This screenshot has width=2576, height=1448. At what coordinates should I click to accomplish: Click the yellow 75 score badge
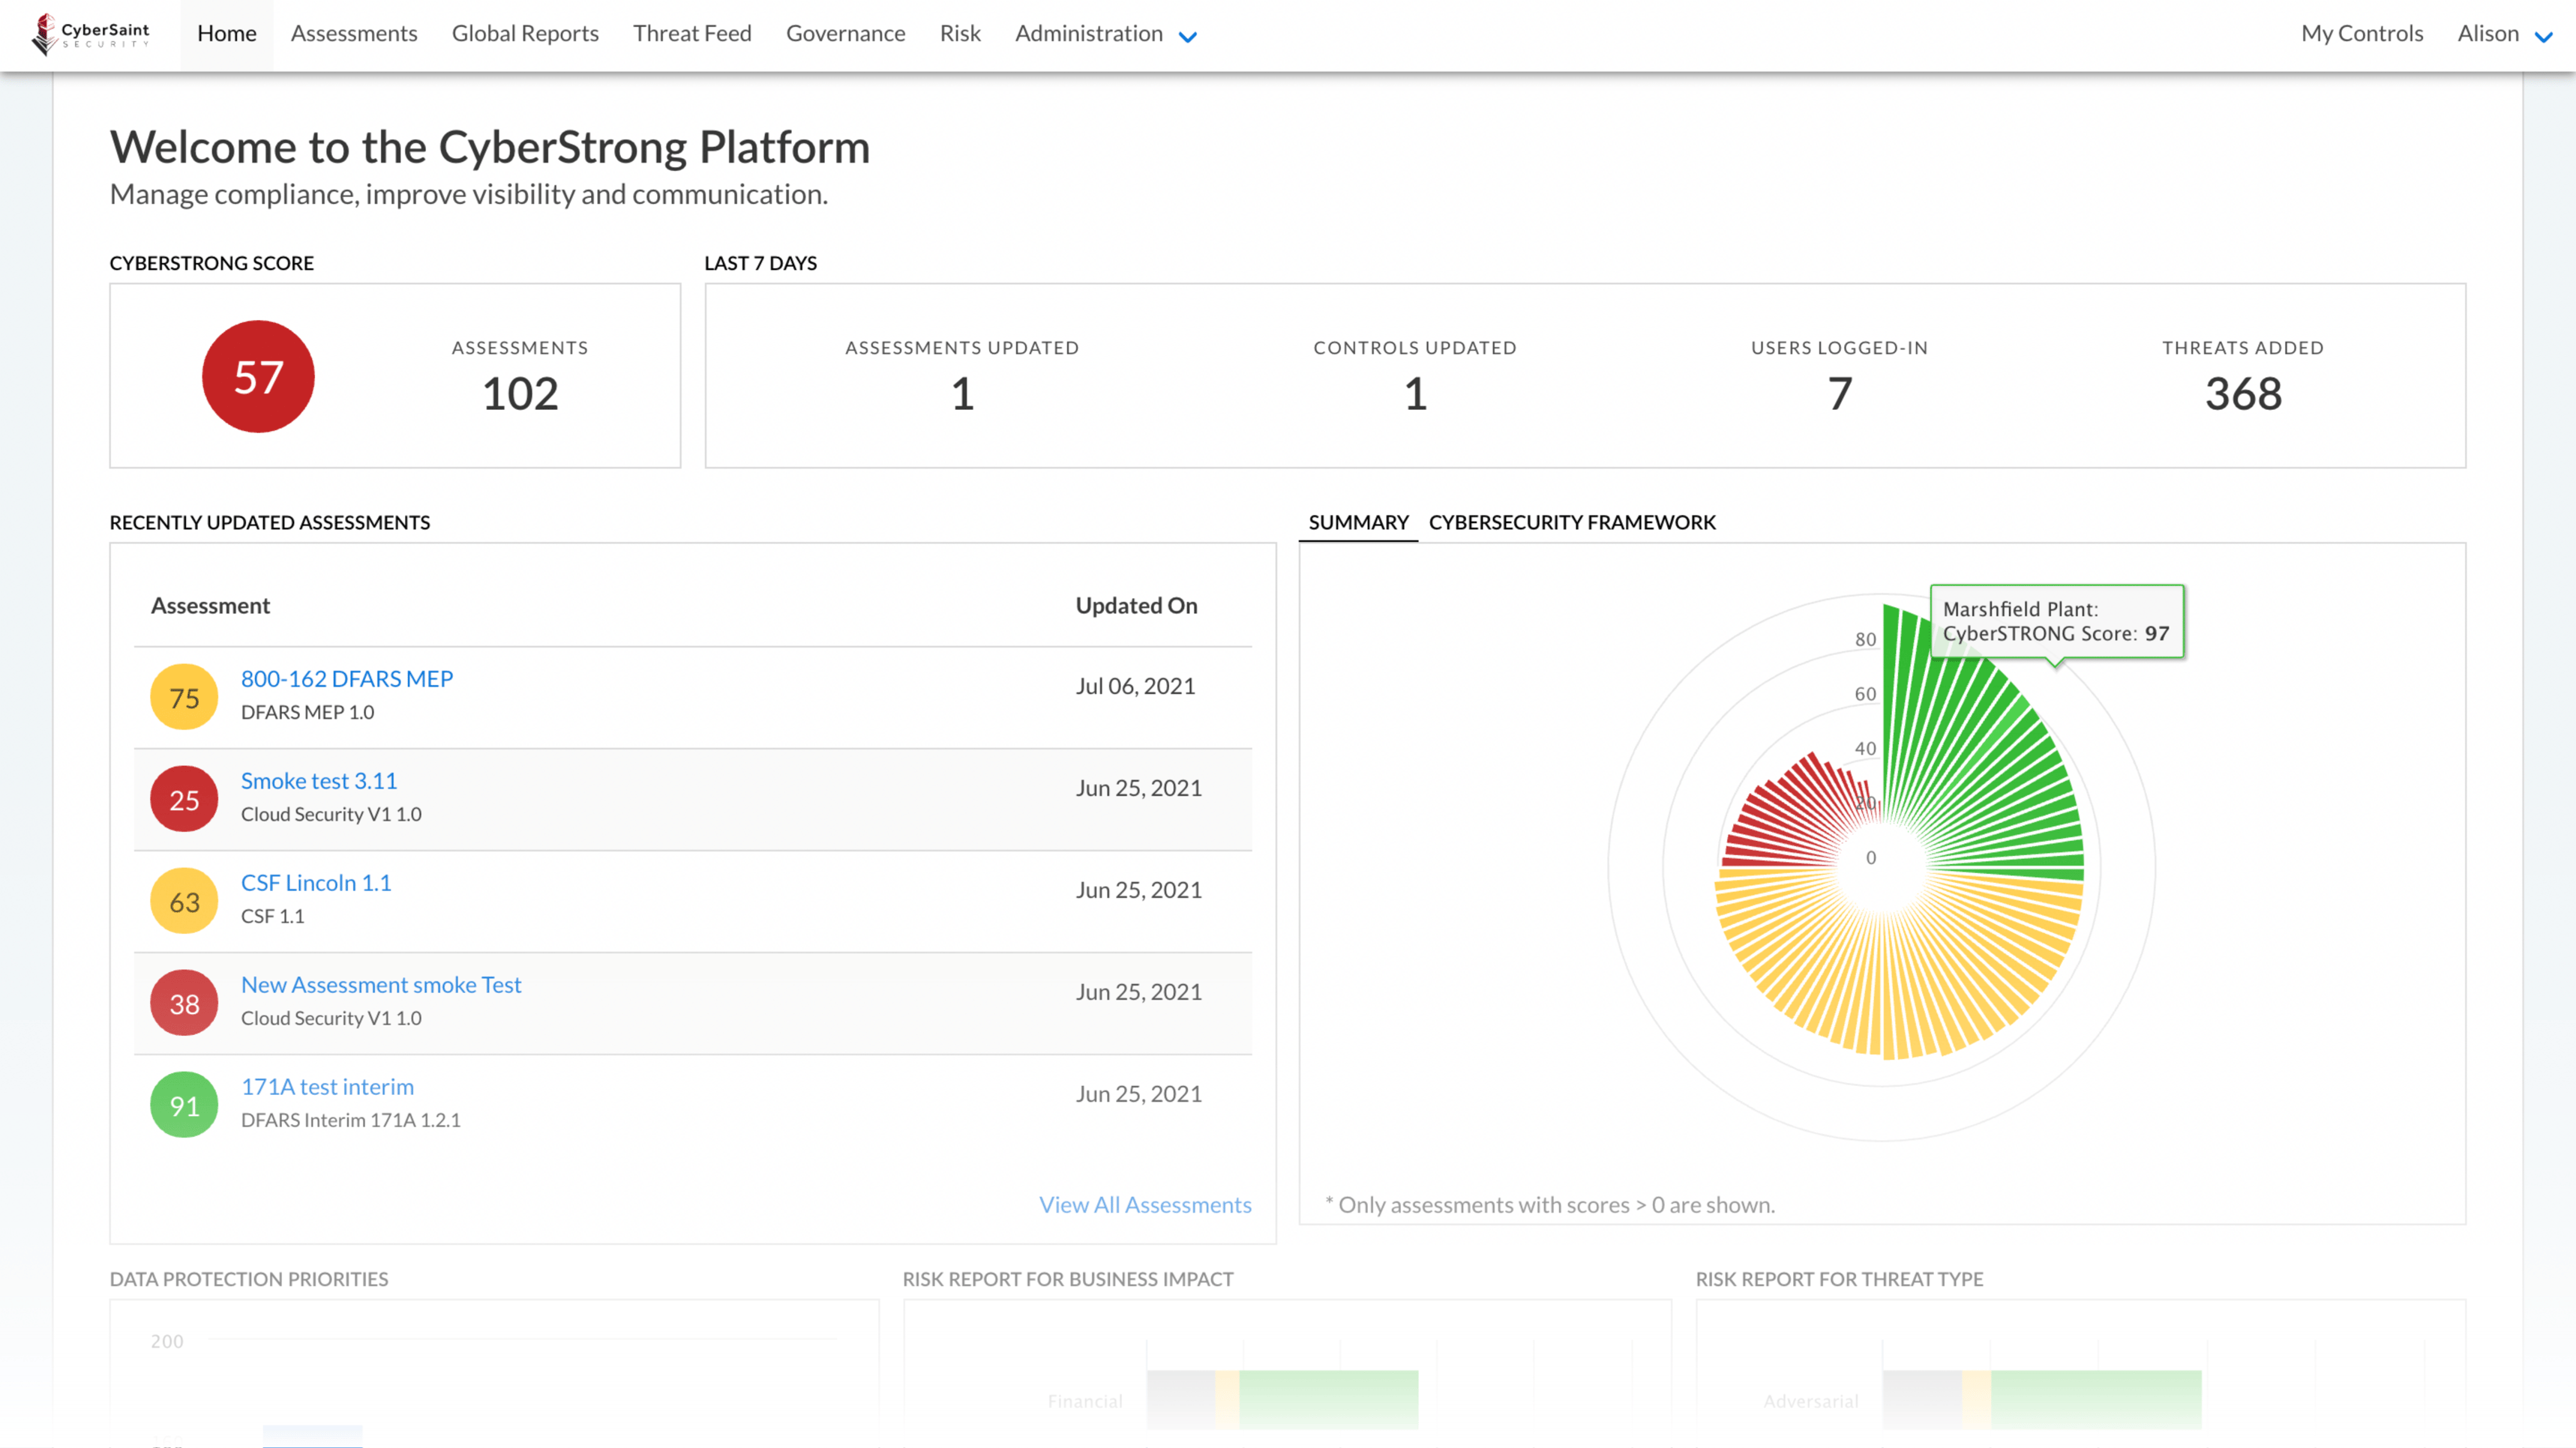[x=183, y=696]
